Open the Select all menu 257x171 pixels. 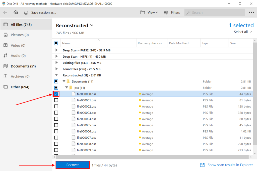[x=242, y=32]
